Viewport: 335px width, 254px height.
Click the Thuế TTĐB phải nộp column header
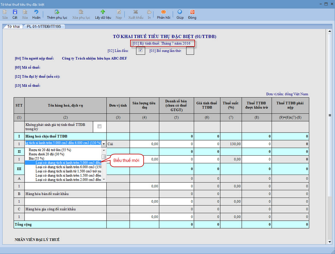tap(290, 105)
